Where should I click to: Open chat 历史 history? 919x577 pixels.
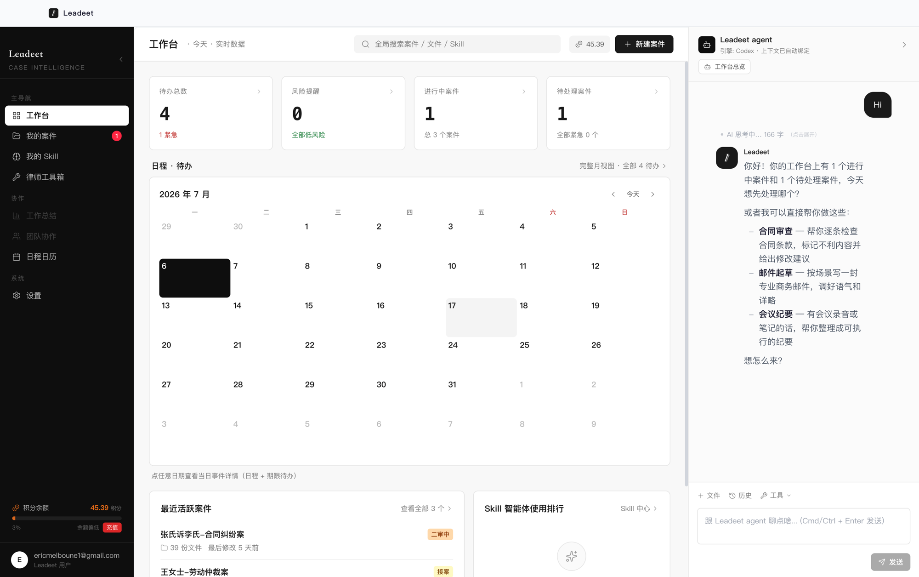tap(740, 496)
